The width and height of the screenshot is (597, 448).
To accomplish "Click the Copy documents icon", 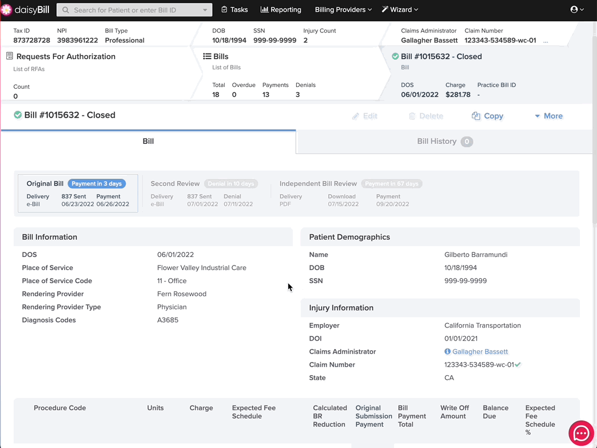I will [x=475, y=116].
